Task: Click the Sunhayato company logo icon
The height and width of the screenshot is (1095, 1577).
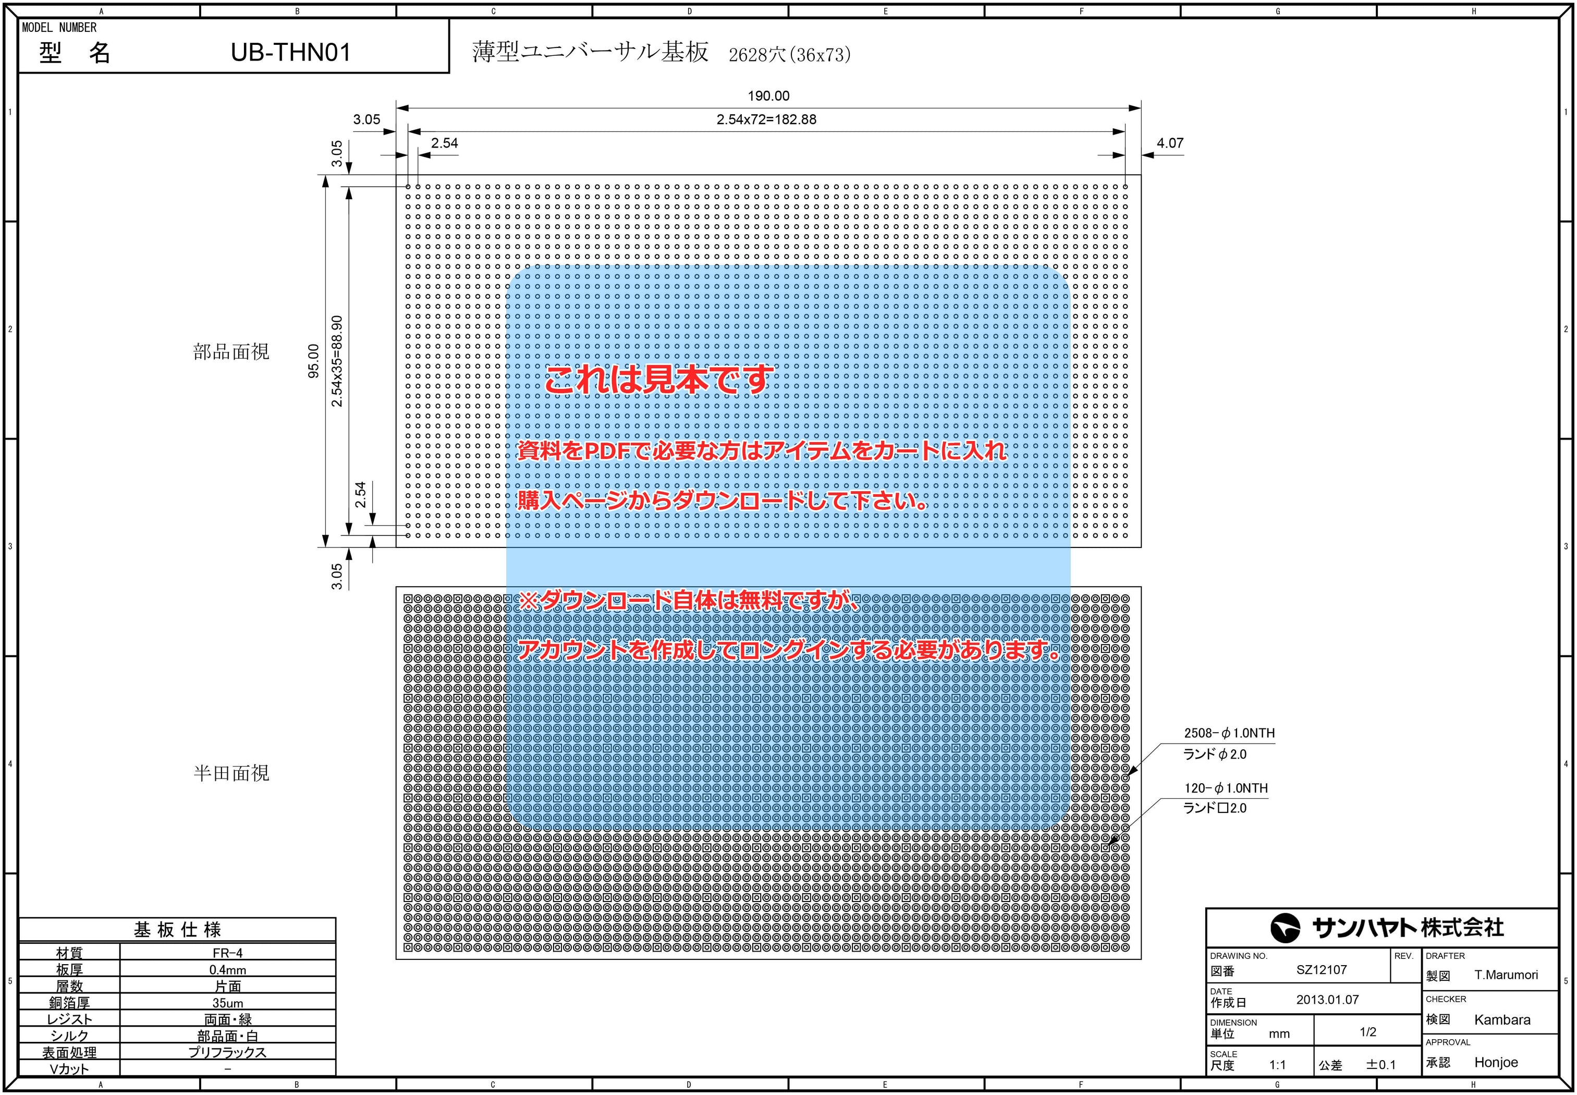Action: coord(1285,928)
